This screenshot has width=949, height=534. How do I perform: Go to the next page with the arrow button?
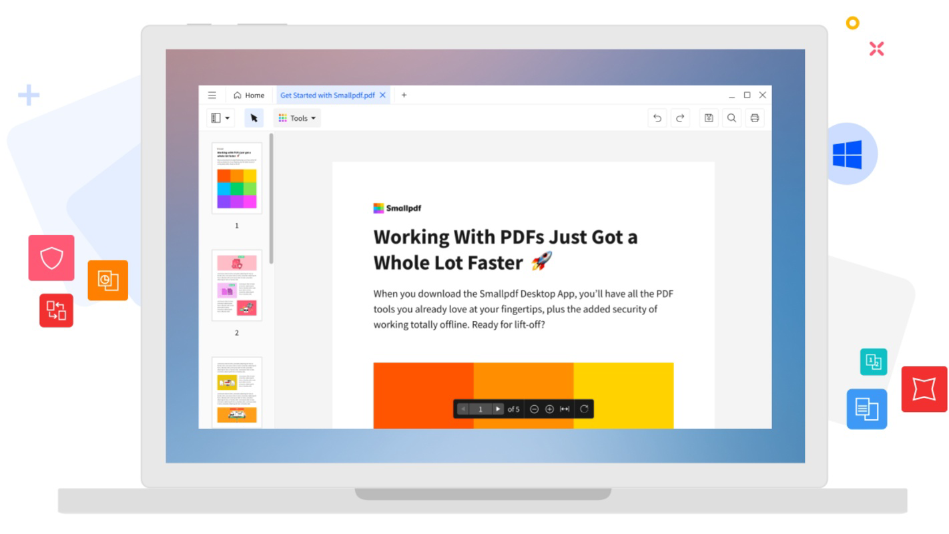click(x=498, y=409)
